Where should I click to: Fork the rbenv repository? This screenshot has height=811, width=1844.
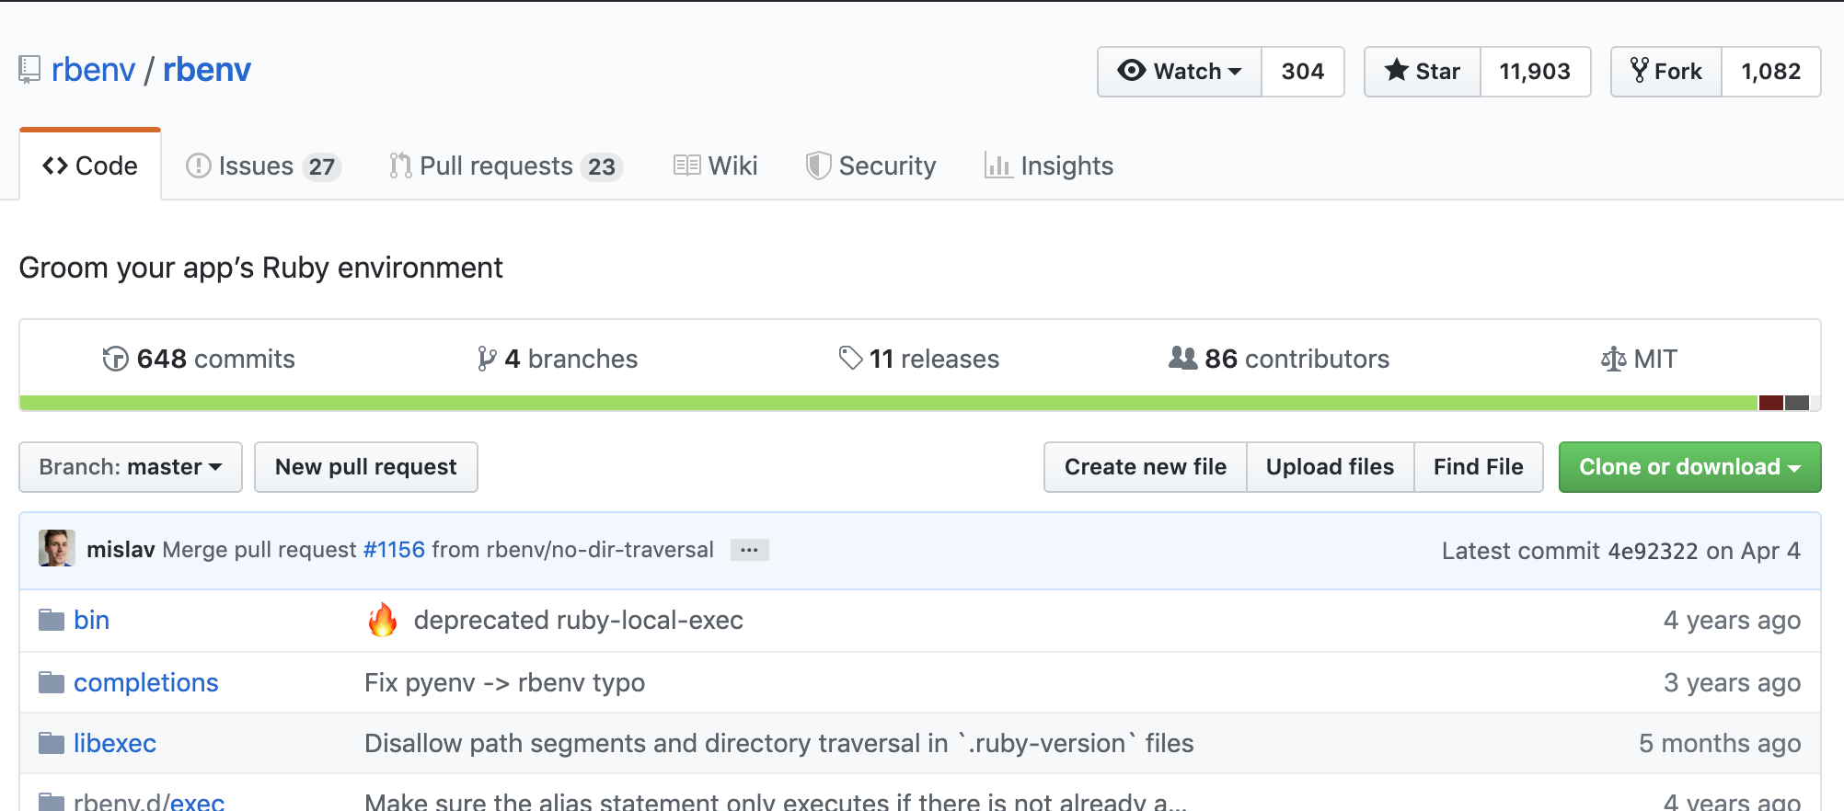point(1666,72)
